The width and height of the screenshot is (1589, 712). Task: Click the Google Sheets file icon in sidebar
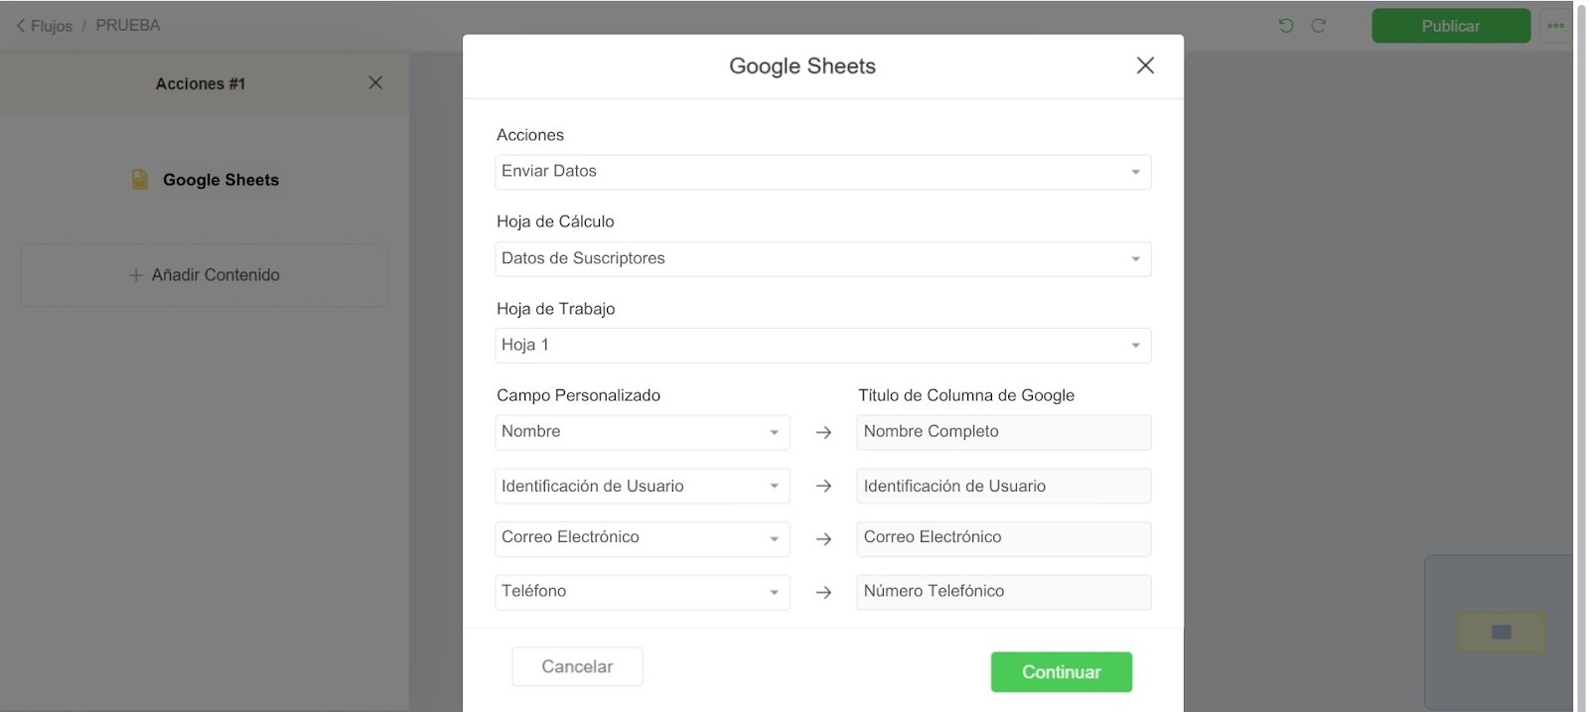[140, 180]
